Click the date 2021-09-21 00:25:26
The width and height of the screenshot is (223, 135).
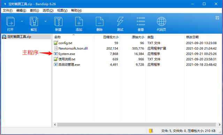pos(201,54)
